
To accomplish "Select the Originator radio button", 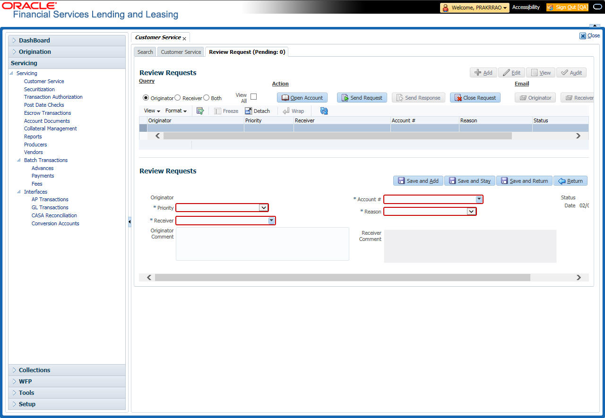I will (x=146, y=98).
